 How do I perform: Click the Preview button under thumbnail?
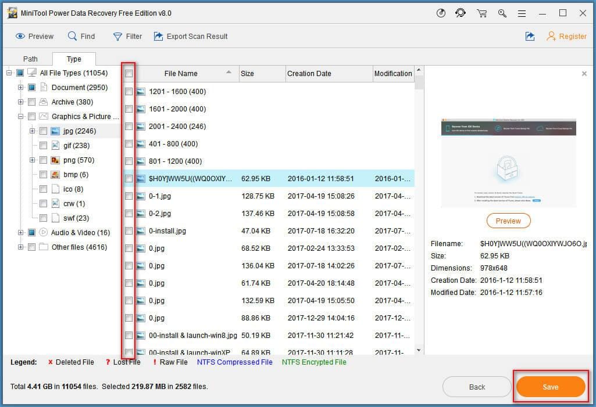coord(508,221)
